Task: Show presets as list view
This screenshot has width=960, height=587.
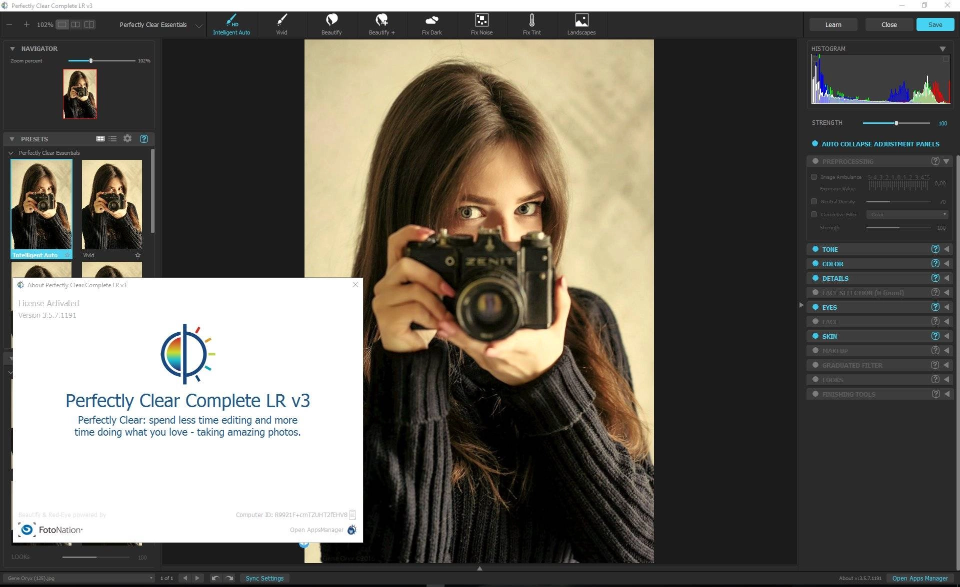Action: pos(112,139)
